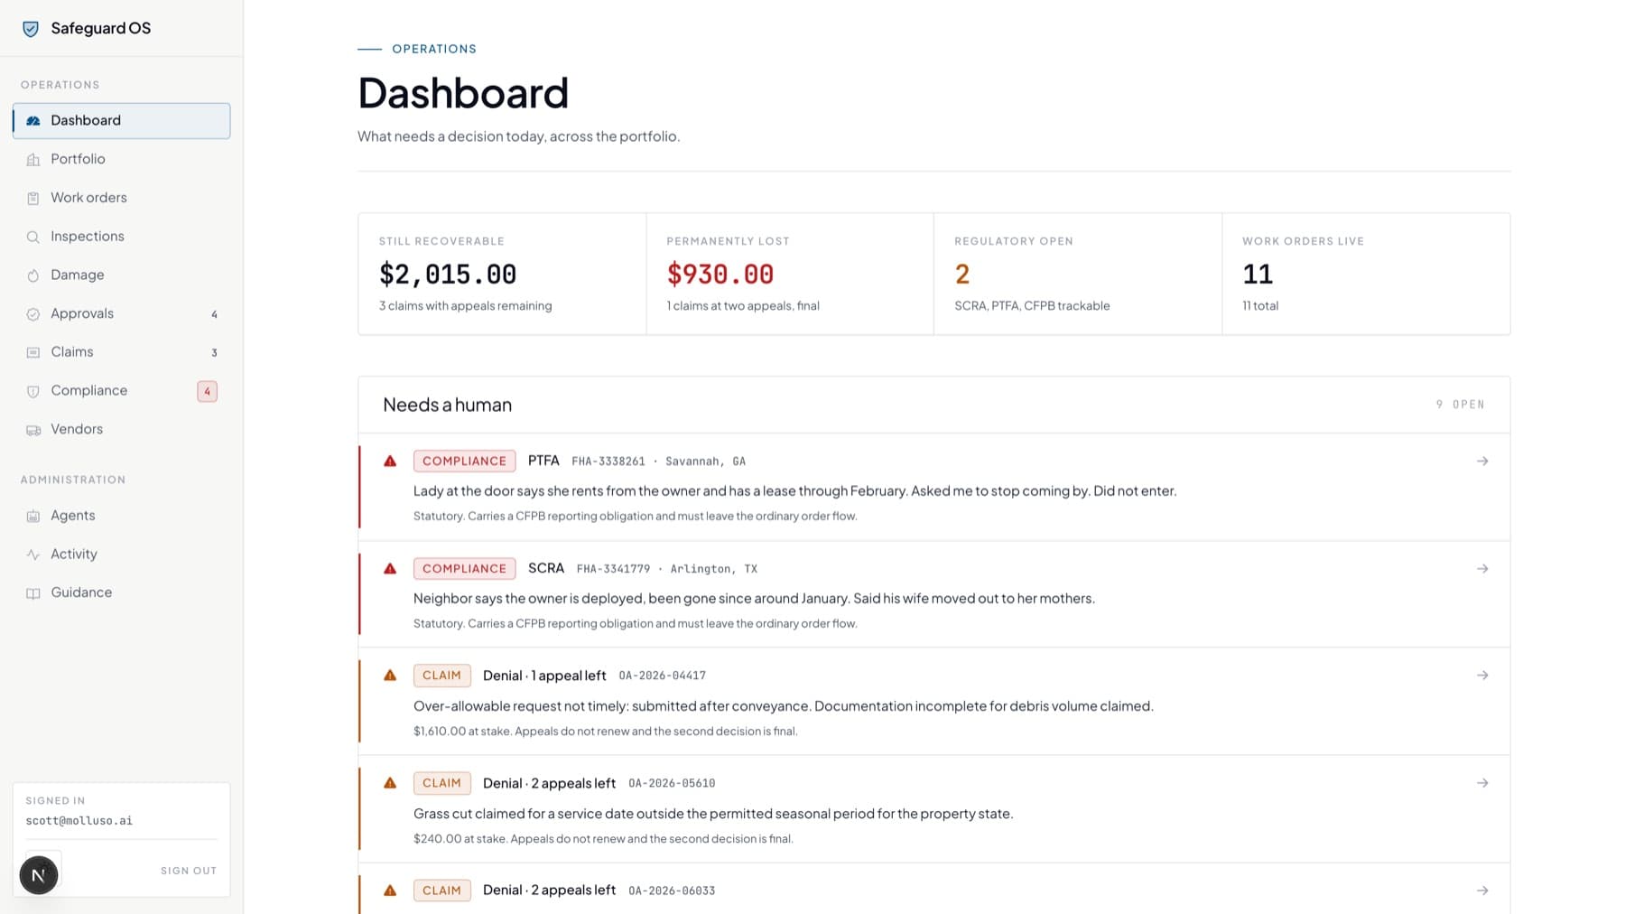Click case number FHA-3341779
Image resolution: width=1625 pixels, height=914 pixels.
point(613,569)
